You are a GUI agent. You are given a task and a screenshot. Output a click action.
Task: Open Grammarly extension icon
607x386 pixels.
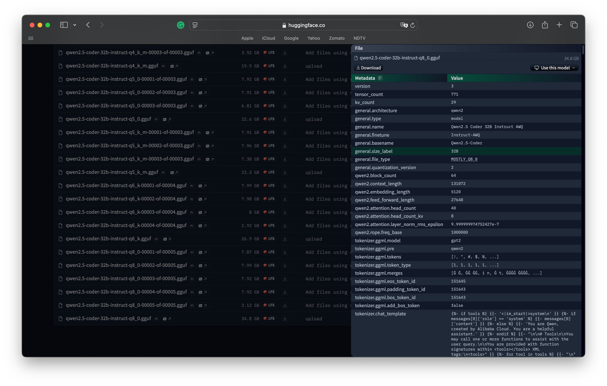point(180,25)
